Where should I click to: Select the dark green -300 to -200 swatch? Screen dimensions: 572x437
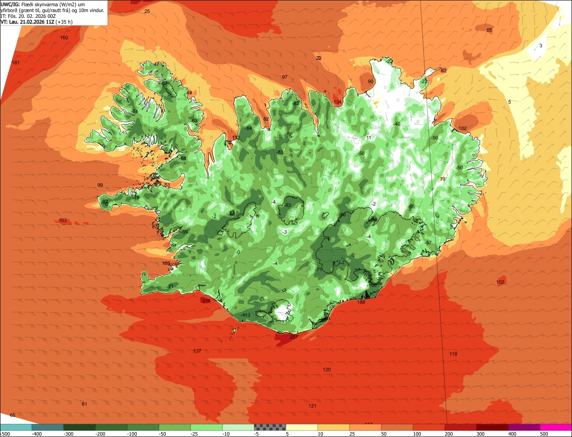tap(80, 427)
